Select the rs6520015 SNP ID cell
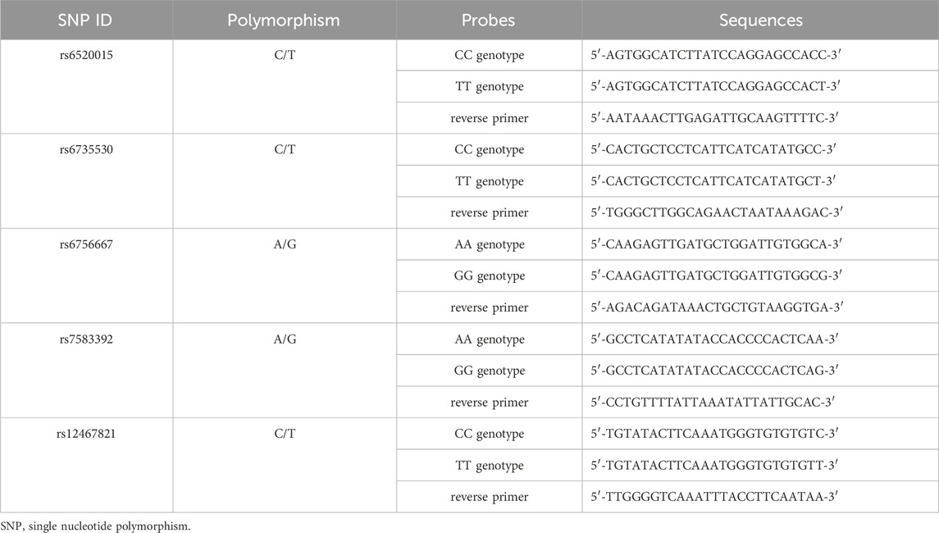The height and width of the screenshot is (533, 939). coord(86,55)
